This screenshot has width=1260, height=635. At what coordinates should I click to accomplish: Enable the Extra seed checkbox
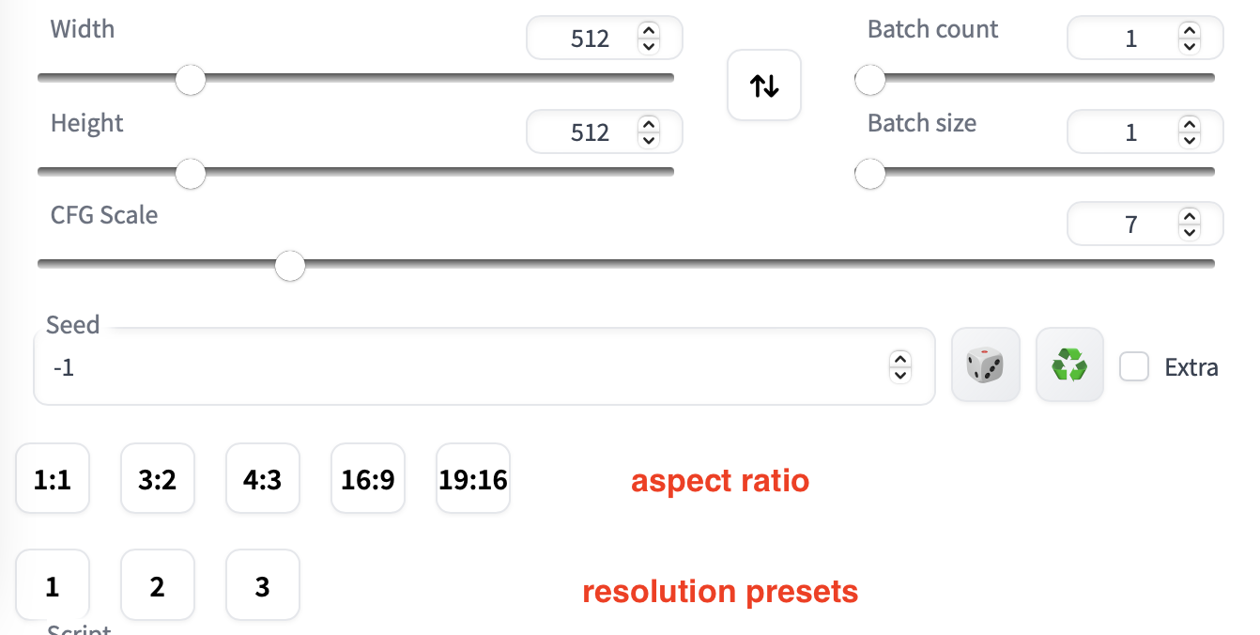coord(1134,367)
